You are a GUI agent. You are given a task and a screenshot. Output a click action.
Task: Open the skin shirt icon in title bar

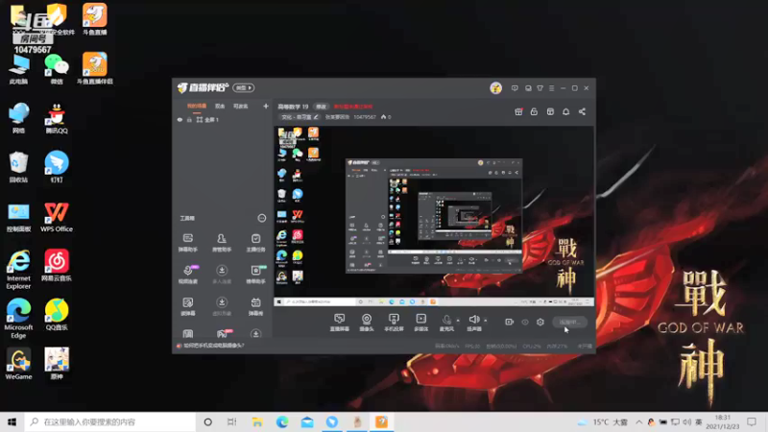pyautogui.click(x=540, y=88)
